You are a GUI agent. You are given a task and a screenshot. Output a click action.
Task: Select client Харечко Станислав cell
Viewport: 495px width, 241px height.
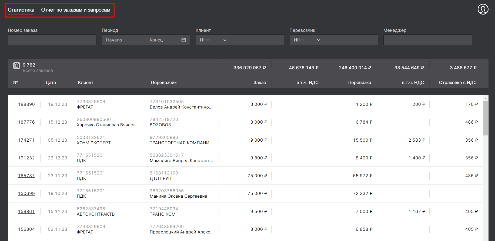click(x=108, y=122)
